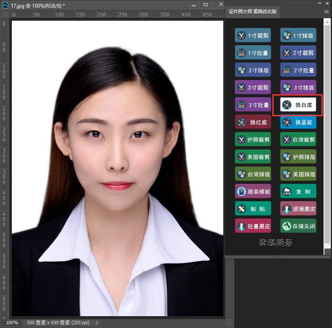This screenshot has width=332, height=328.
Task: Launch the 2寸批量 batch button
Action: point(298,70)
